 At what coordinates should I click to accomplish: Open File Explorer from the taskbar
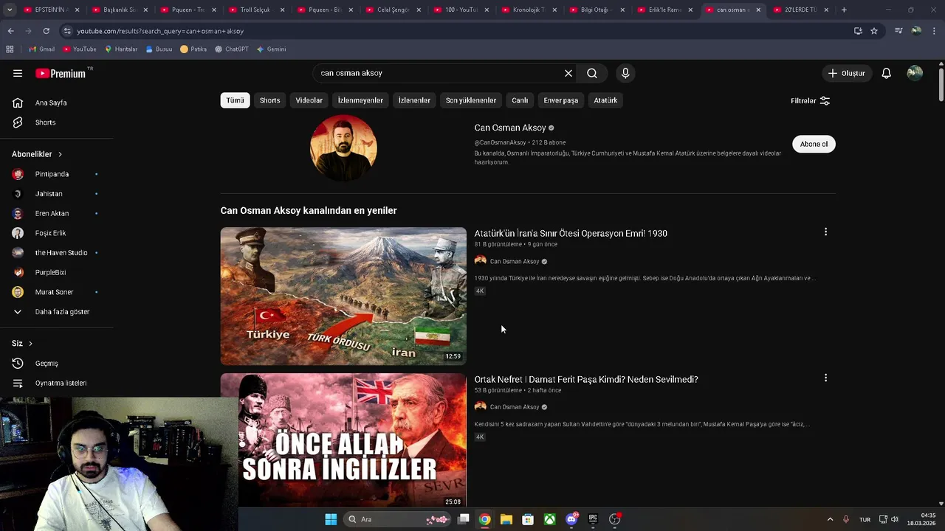506,519
